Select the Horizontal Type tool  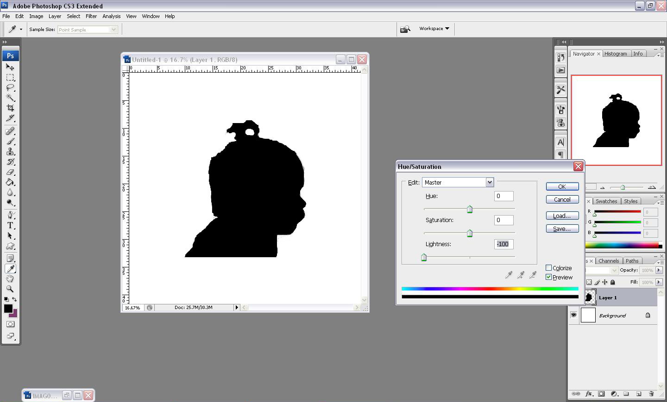(10, 225)
